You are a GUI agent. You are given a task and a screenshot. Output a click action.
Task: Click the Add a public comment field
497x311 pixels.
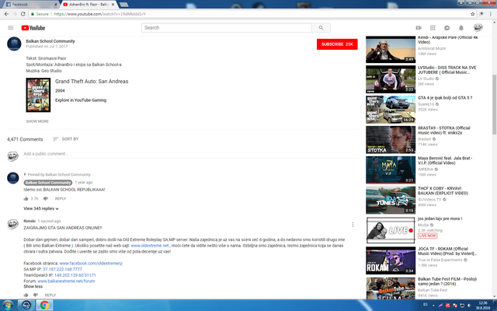pyautogui.click(x=191, y=154)
